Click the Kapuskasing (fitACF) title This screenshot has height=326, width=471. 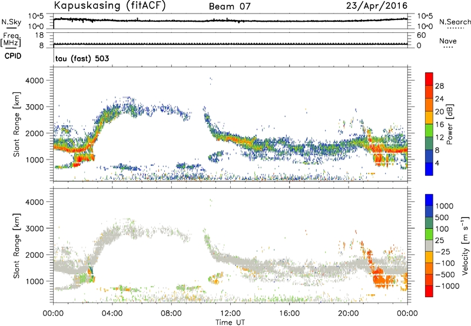coord(110,6)
